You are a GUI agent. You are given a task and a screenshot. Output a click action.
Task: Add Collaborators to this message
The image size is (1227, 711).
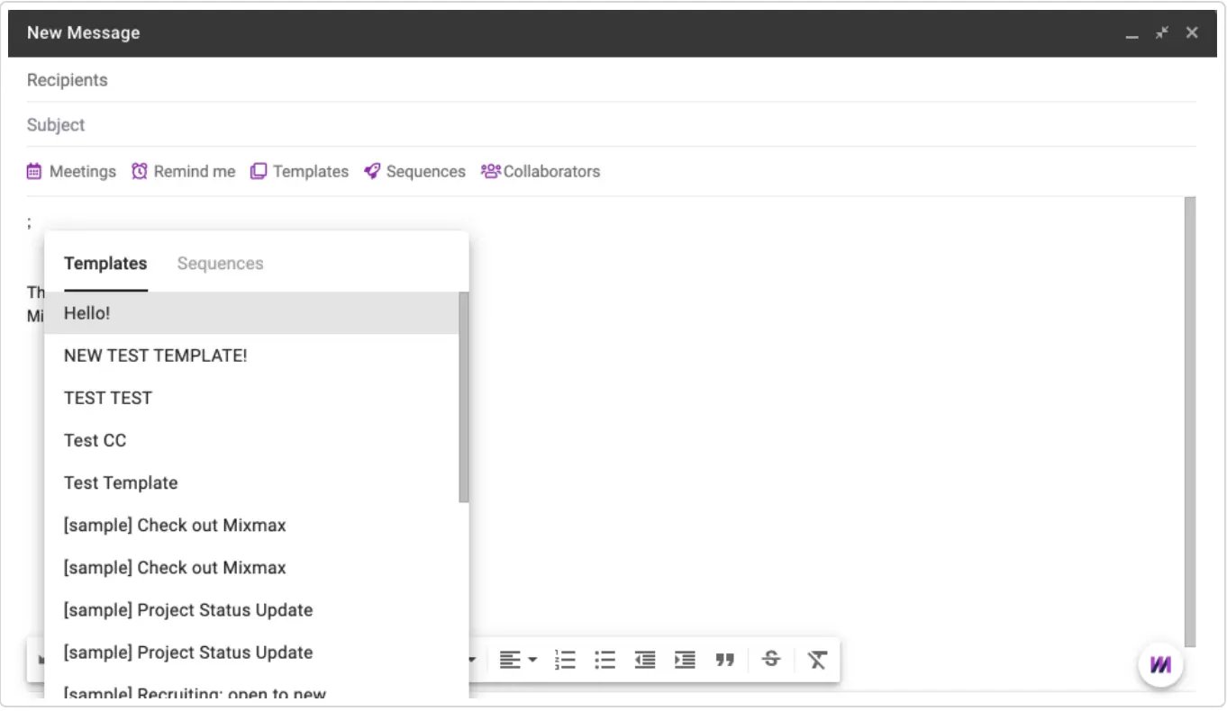541,171
